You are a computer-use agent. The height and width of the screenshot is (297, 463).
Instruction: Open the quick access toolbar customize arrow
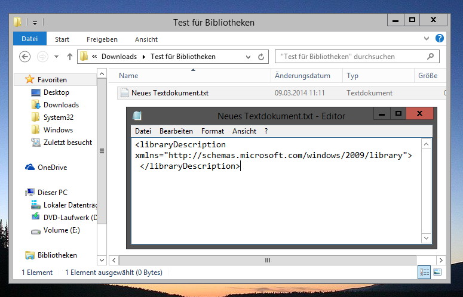pos(35,23)
